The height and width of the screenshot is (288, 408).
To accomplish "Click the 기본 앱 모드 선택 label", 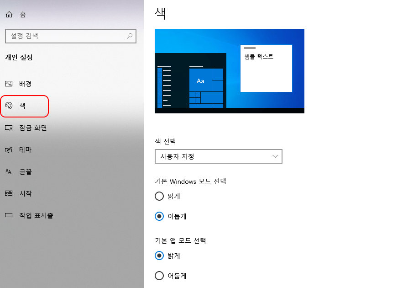I will 180,240.
